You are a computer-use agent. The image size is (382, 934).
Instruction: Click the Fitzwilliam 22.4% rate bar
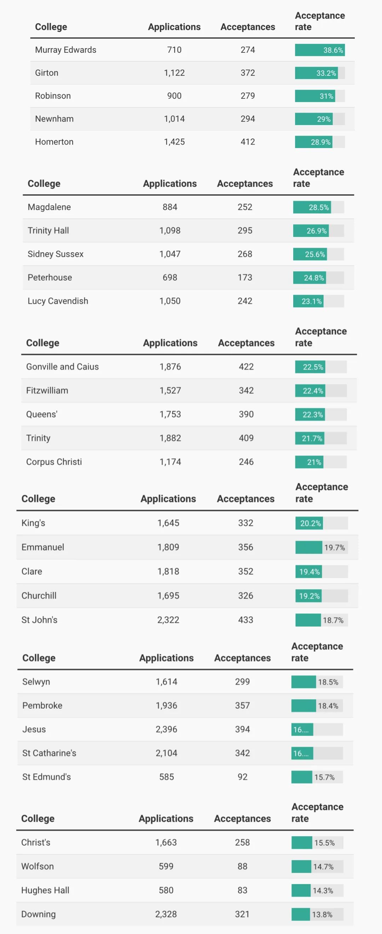click(321, 391)
